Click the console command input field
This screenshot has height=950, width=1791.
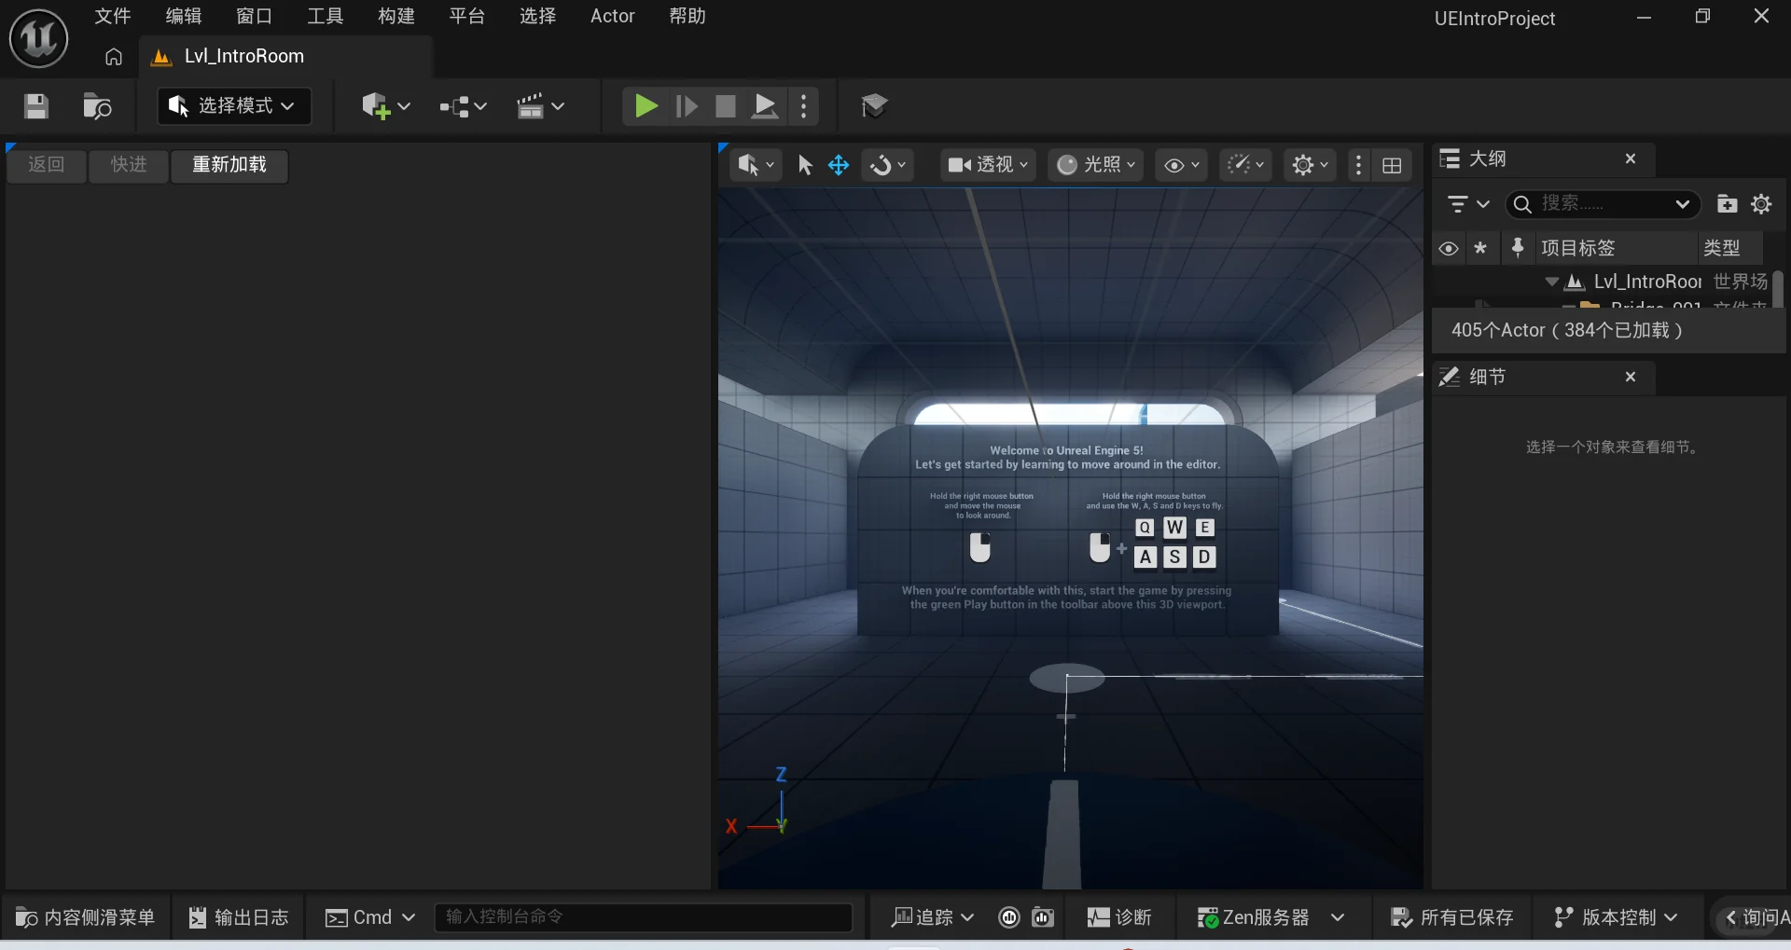click(x=644, y=917)
